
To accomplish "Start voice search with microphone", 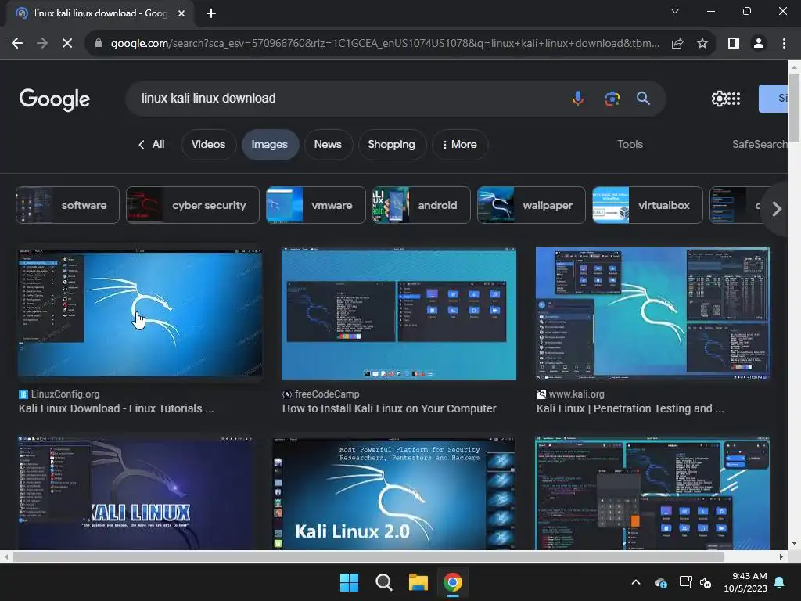I will (x=578, y=98).
